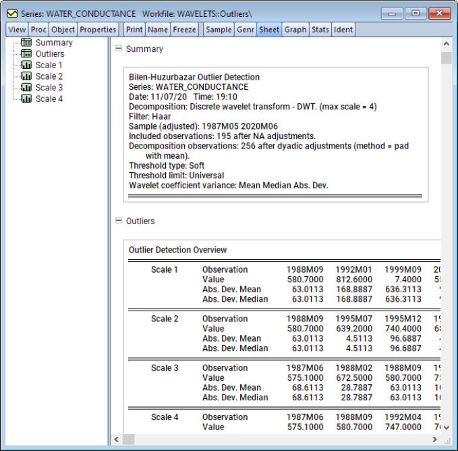Open the Object menu
Image resolution: width=458 pixels, height=451 pixels.
coord(63,30)
